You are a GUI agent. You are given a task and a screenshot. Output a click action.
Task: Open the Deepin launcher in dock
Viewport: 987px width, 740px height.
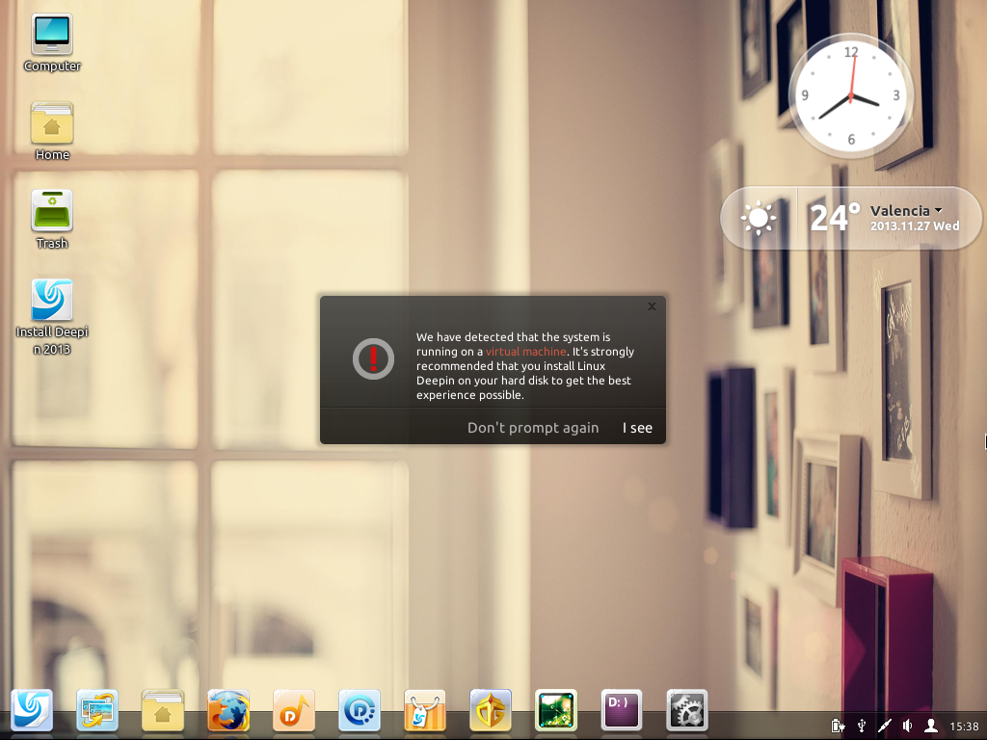pyautogui.click(x=32, y=710)
